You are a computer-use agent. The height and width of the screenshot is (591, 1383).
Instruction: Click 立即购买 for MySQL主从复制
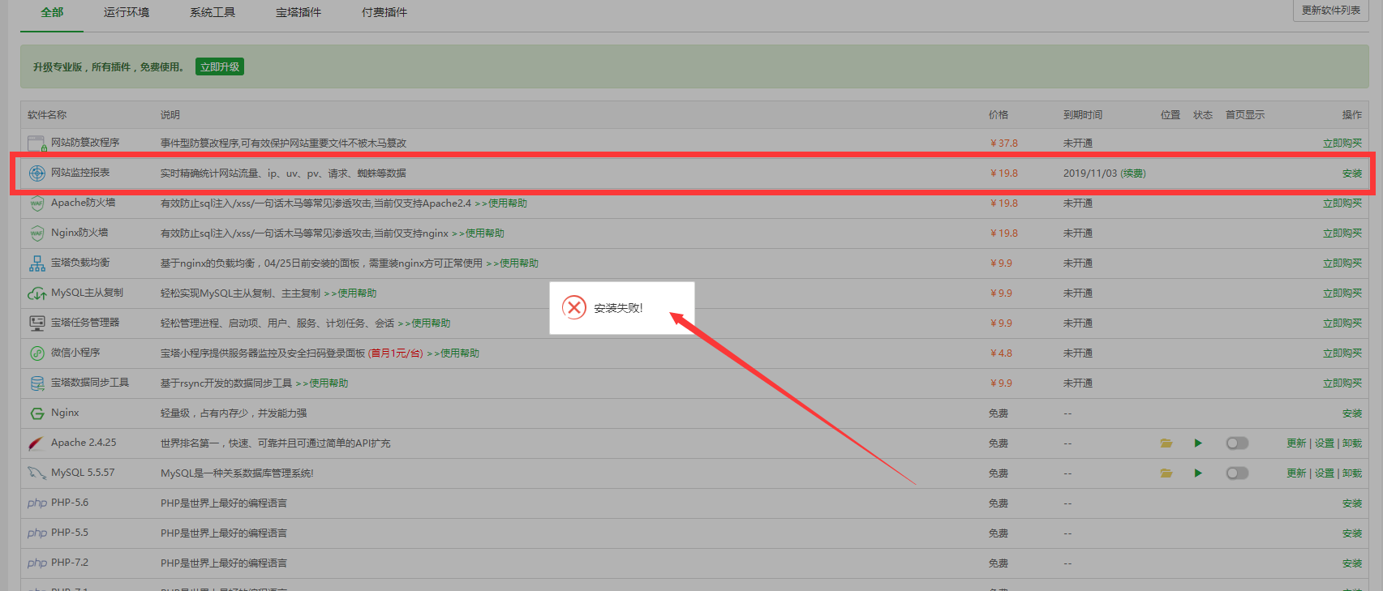coord(1342,293)
